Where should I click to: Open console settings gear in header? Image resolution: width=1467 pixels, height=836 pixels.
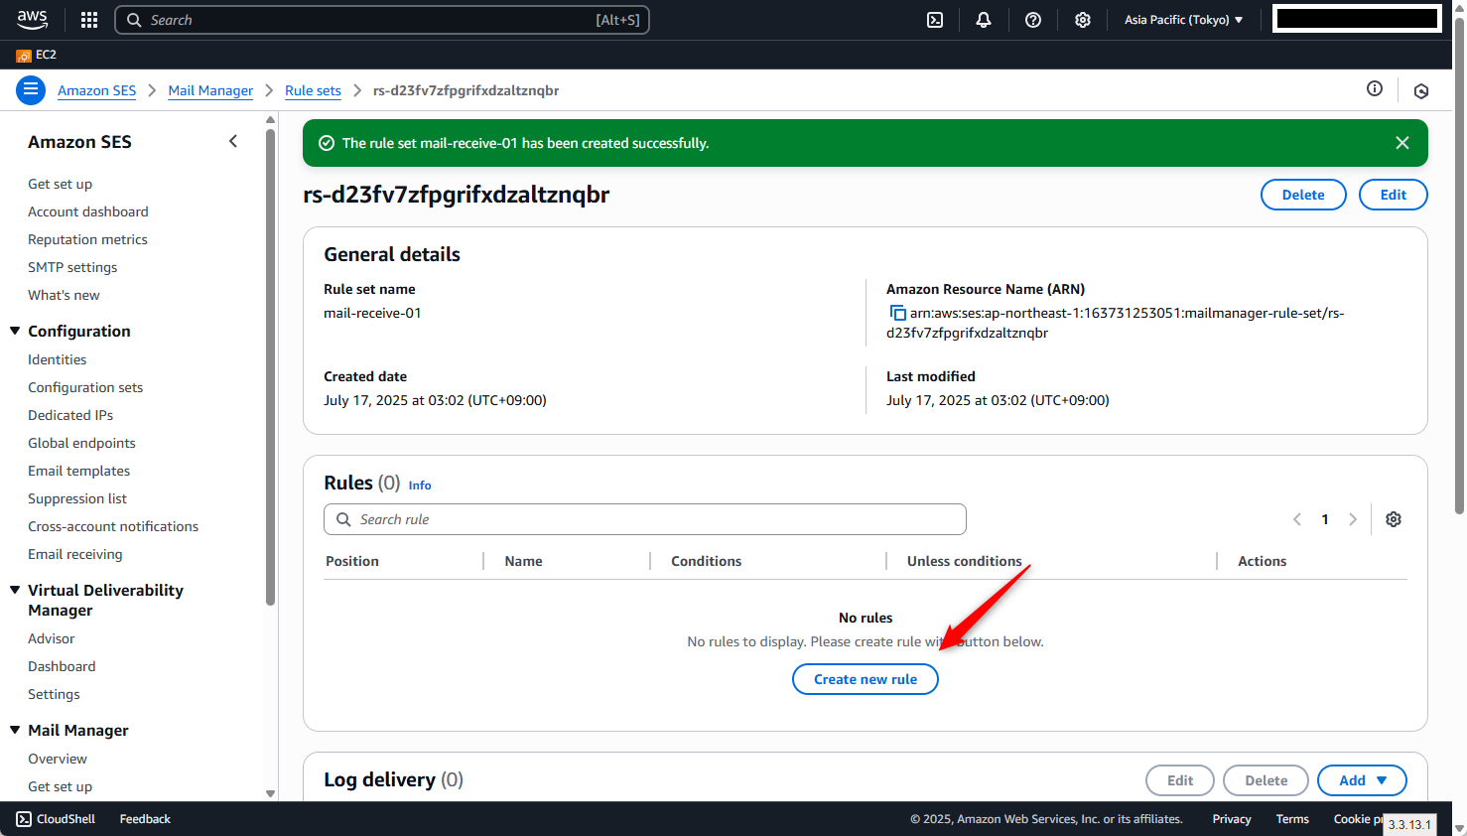click(1083, 20)
